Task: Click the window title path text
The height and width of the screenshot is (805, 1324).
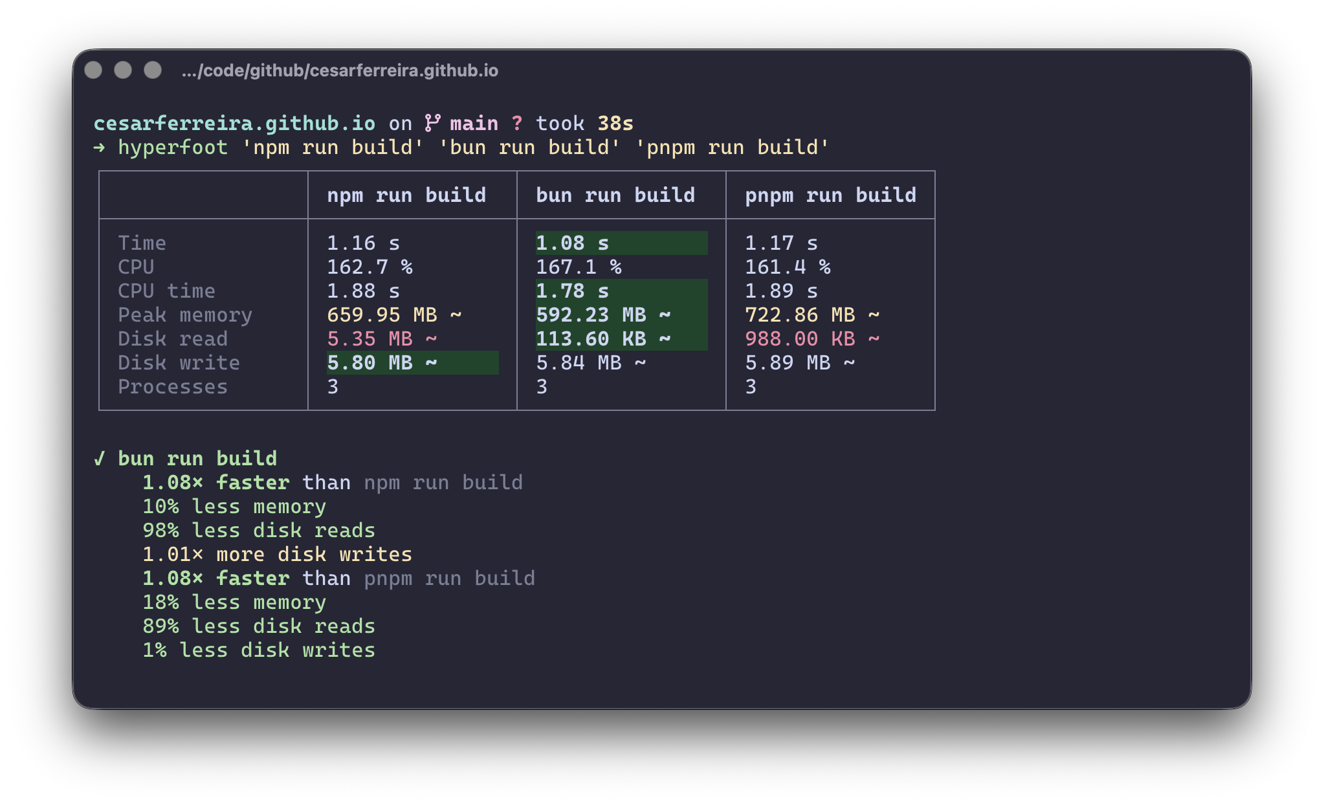Action: click(340, 71)
